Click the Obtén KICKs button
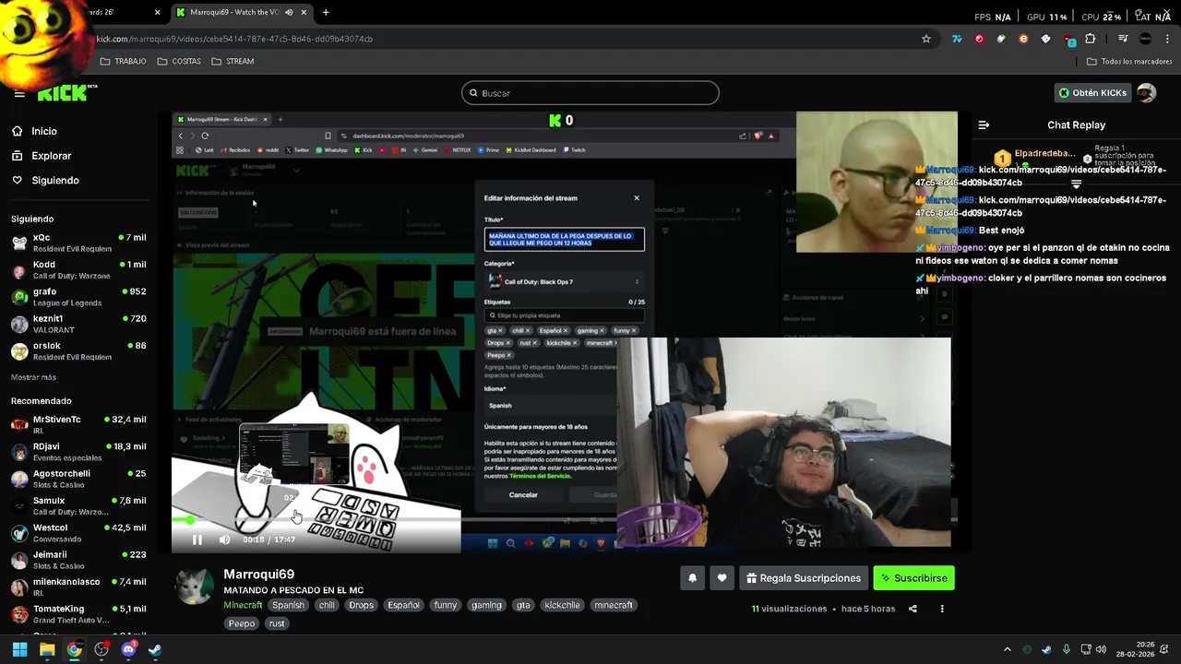The image size is (1181, 664). pyautogui.click(x=1092, y=93)
